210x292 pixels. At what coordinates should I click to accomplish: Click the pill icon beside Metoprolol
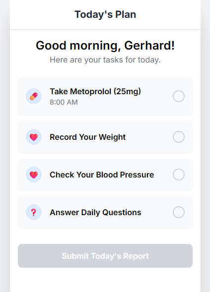[x=34, y=96]
